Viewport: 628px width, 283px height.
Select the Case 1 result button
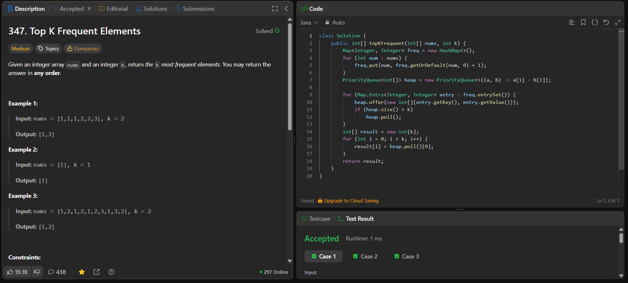click(x=323, y=256)
